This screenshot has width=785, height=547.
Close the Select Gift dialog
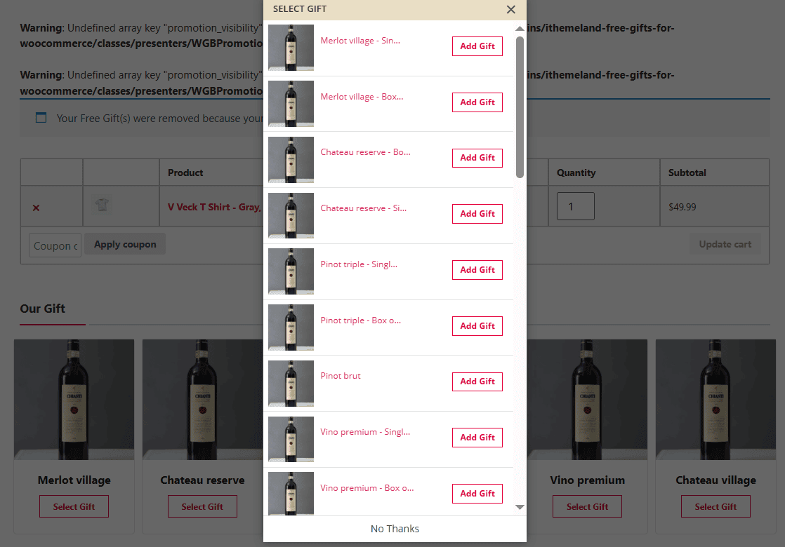coord(510,11)
